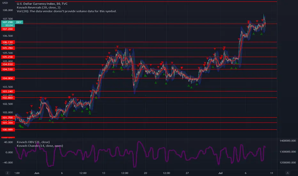Click the red level label 104.530
Viewport: 298px width, 176px height.
point(8,69)
